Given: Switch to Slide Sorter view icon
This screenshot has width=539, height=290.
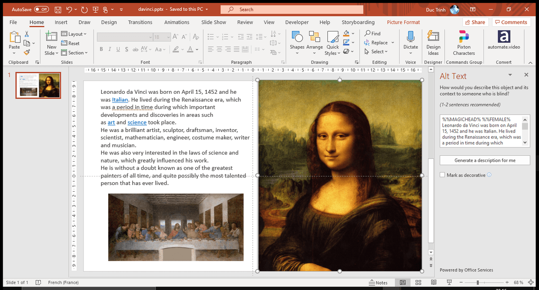Looking at the screenshot, I should point(418,282).
